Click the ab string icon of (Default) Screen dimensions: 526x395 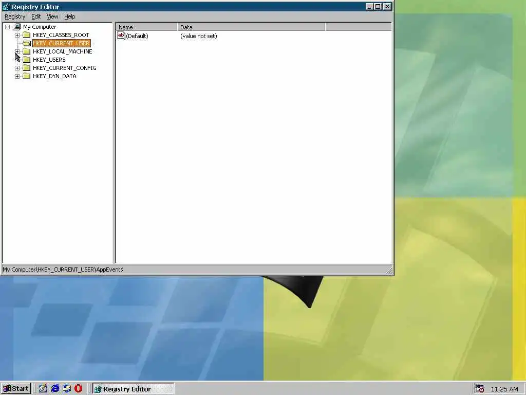point(121,35)
